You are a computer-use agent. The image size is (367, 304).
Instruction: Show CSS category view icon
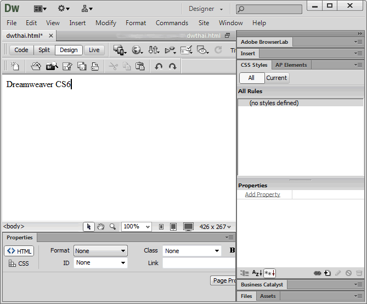click(x=244, y=273)
